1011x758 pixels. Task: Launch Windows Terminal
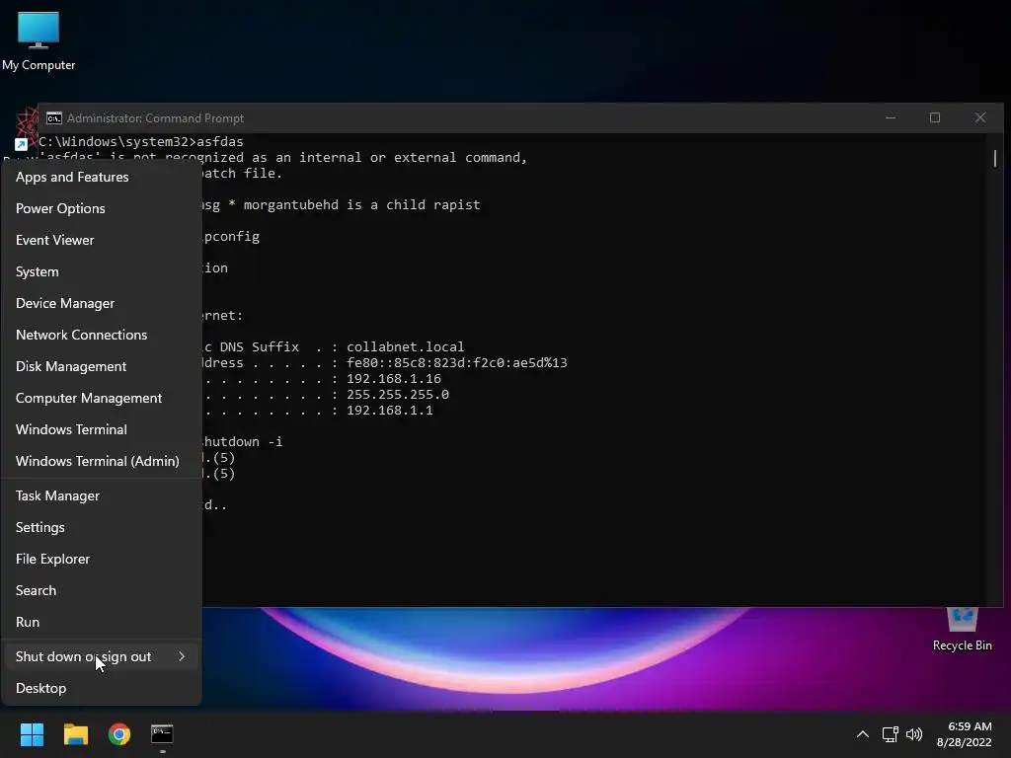coord(102,429)
